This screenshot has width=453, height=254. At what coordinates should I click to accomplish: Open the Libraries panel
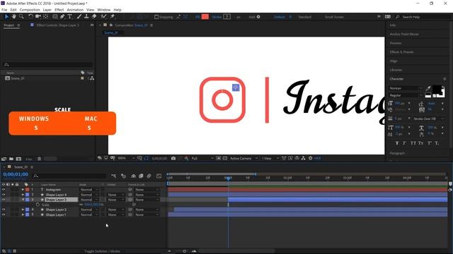[x=396, y=70]
